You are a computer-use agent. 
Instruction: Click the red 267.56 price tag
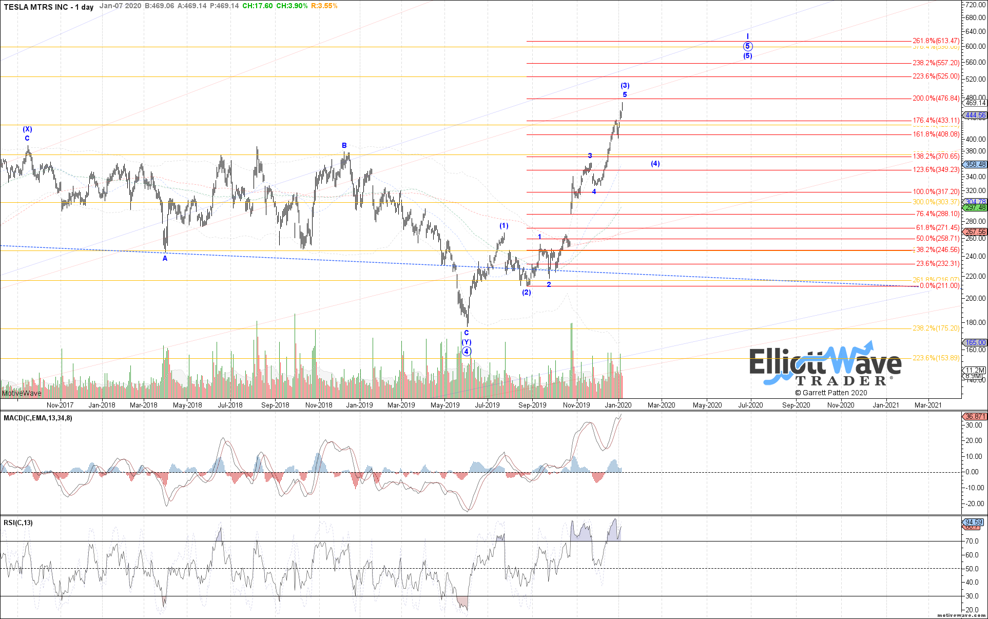[975, 232]
